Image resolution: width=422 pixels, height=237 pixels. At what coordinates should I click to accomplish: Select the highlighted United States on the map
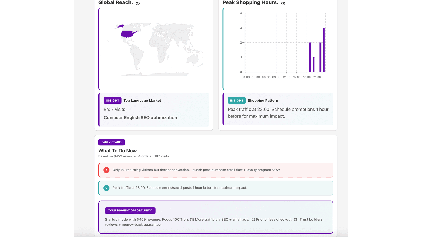click(x=128, y=34)
